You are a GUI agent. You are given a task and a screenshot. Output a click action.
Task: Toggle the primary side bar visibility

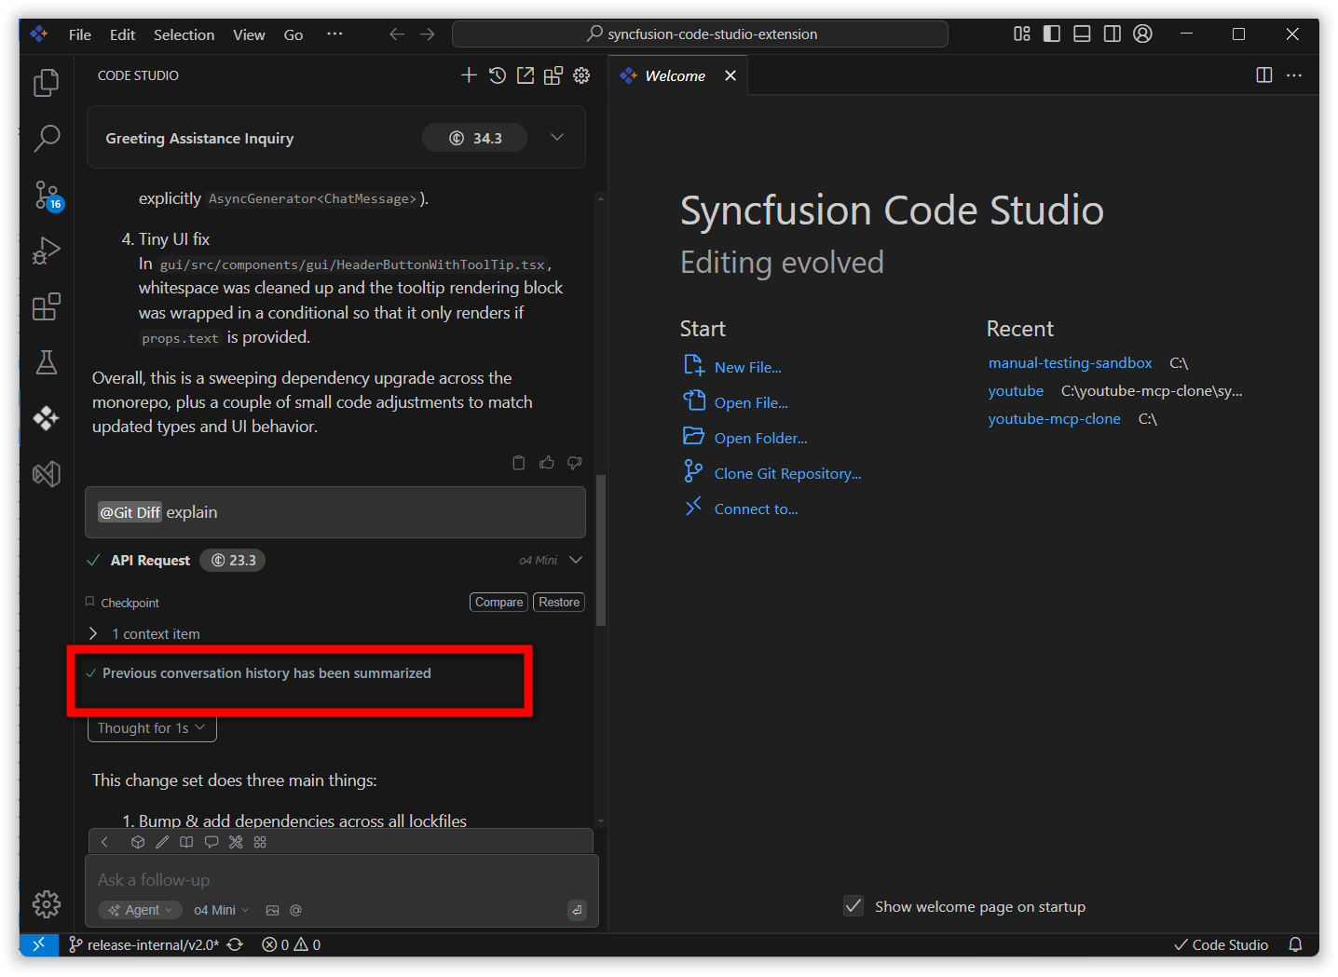point(1052,34)
